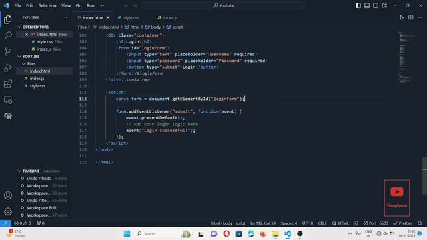427x240 pixels.
Task: Go to line via Ln 112, Col 59
Action: pos(263,223)
